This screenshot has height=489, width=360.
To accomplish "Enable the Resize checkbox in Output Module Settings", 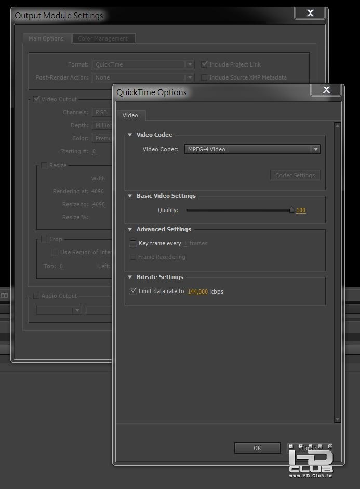I will tap(44, 165).
